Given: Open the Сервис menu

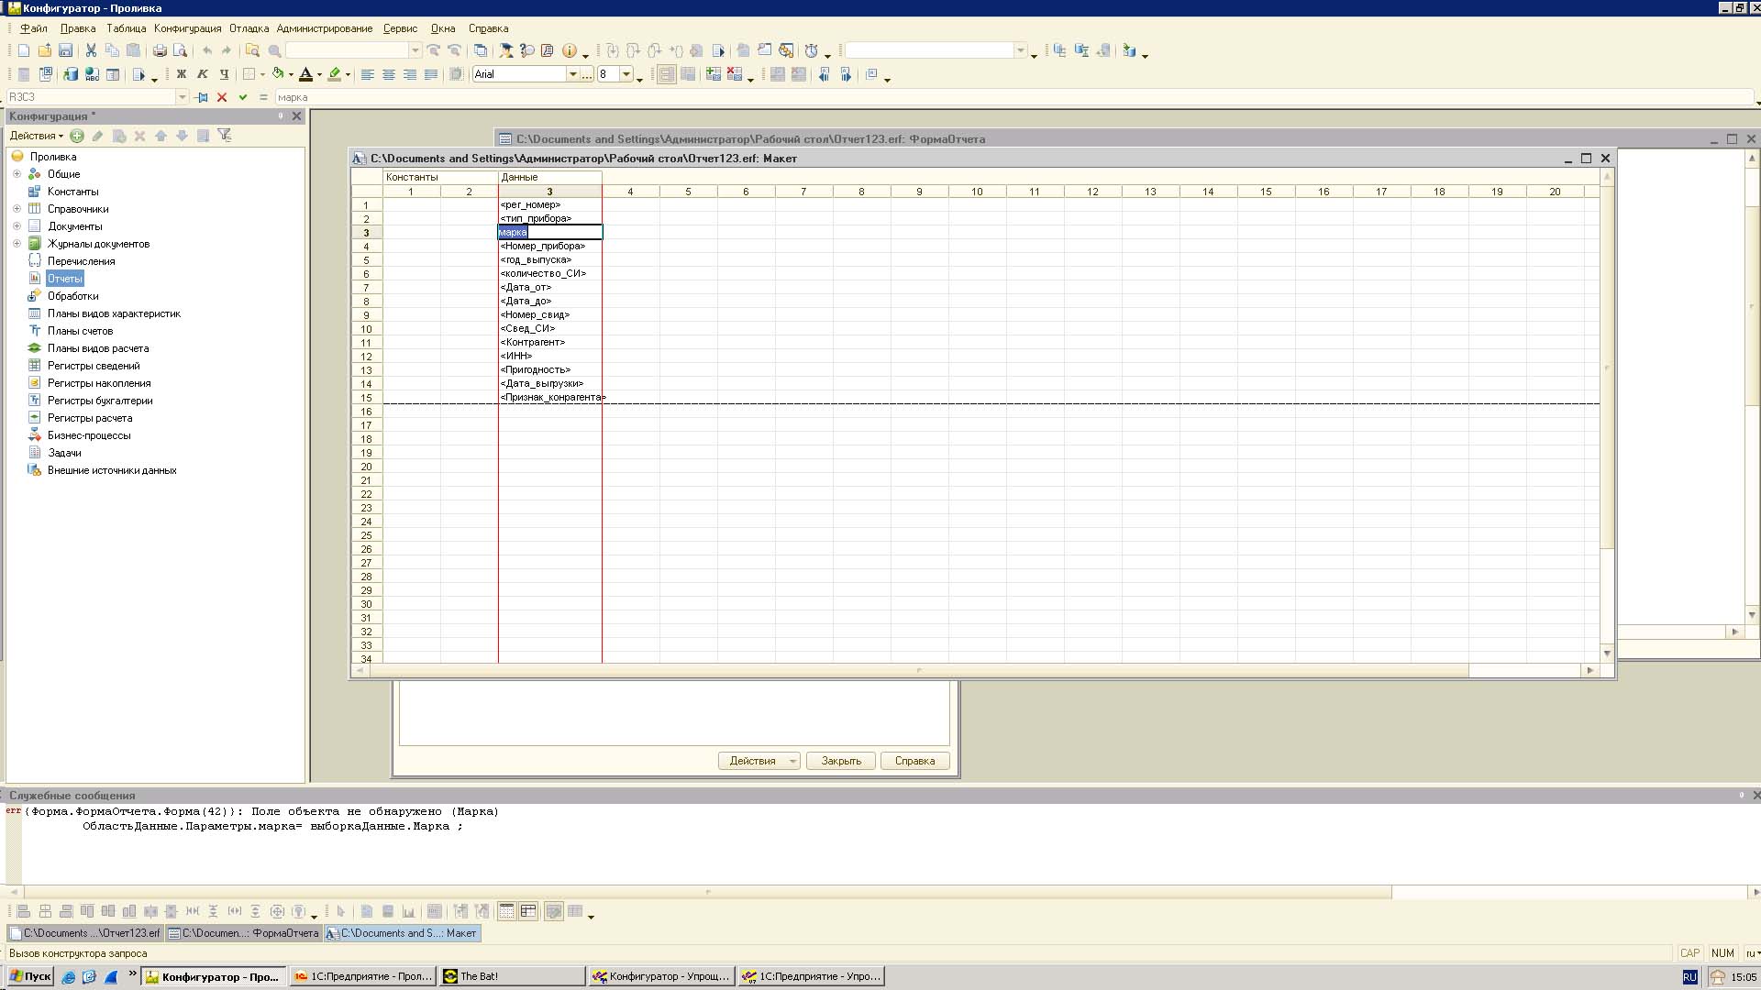Looking at the screenshot, I should (400, 28).
